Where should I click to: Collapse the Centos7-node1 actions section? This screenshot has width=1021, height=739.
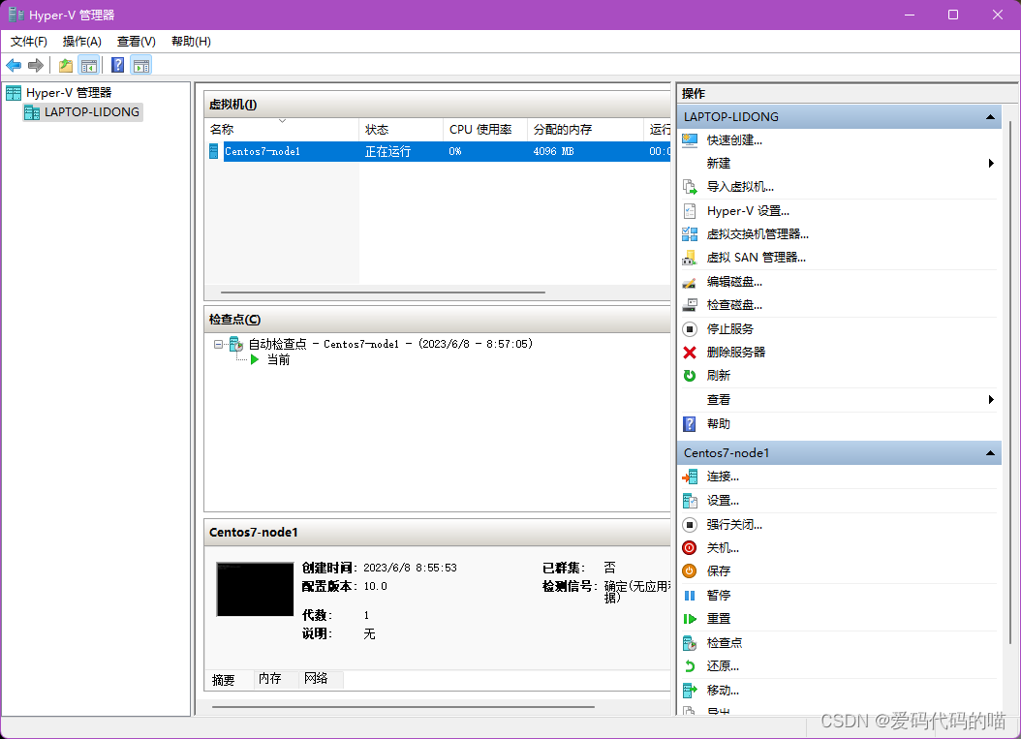coord(990,453)
